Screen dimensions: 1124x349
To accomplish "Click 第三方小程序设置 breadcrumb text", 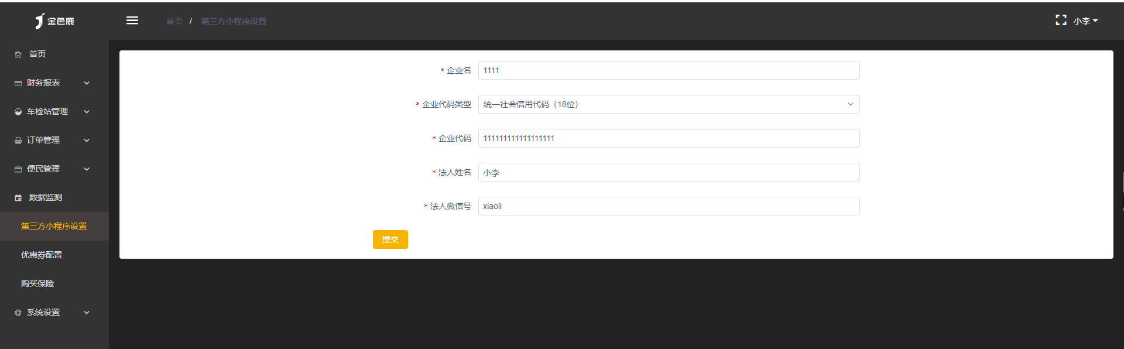I will (234, 21).
